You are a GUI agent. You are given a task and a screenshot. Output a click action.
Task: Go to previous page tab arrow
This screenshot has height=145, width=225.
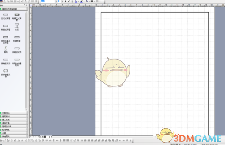pos(33,137)
